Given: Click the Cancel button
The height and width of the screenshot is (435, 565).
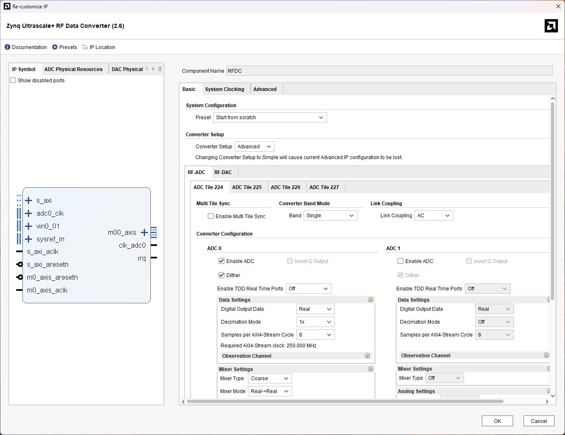Looking at the screenshot, I should pos(539,421).
